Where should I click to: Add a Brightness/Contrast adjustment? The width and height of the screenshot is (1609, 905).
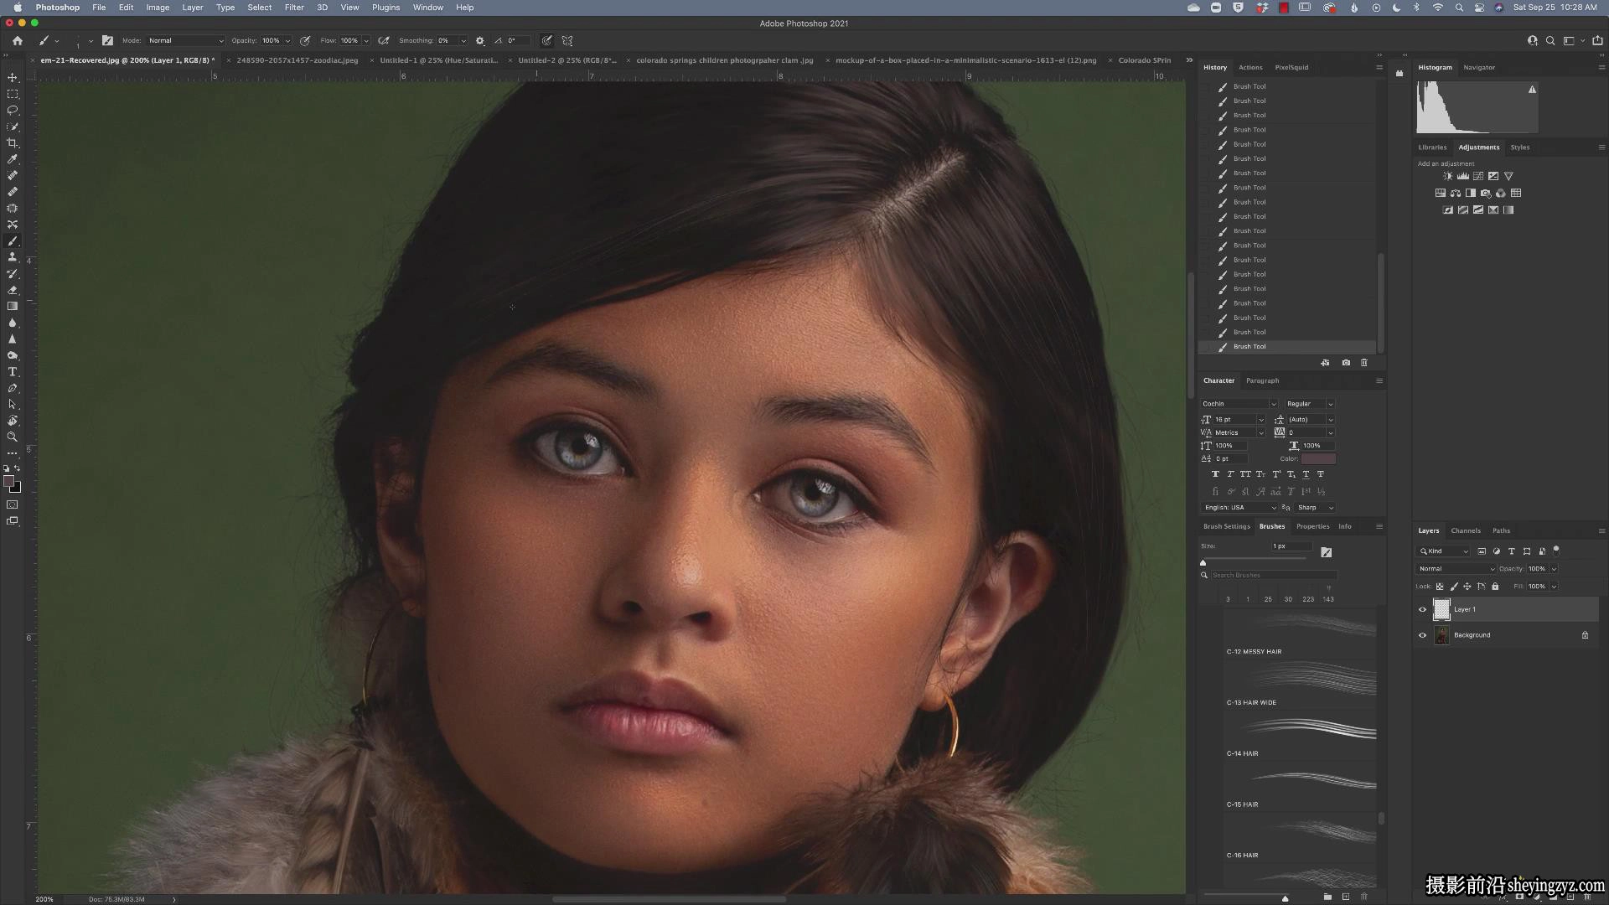pyautogui.click(x=1447, y=176)
